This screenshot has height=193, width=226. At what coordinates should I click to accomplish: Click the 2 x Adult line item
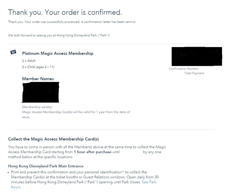click(29, 61)
